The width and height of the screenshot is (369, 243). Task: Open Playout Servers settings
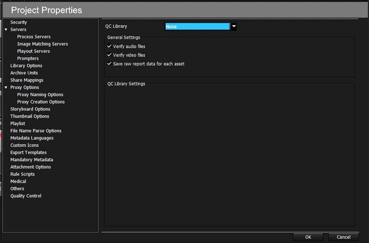(34, 51)
